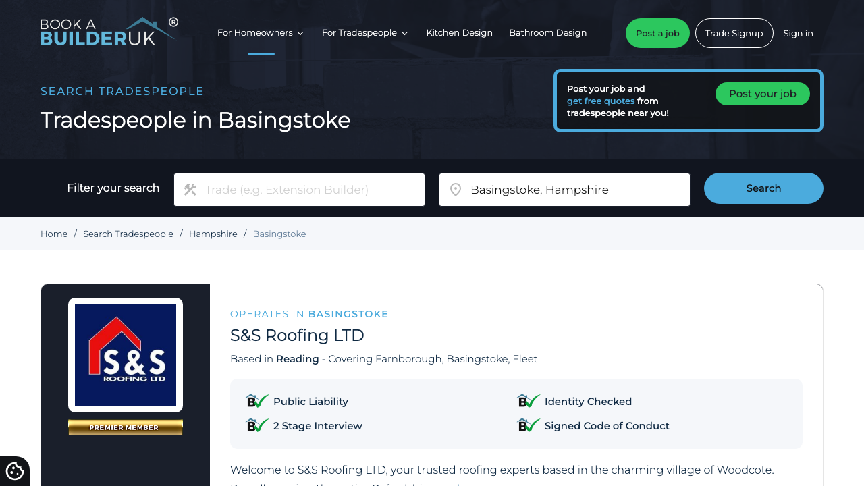Screen dimensions: 864x486
Task: Select the tools icon in trade search field
Action: tap(191, 190)
